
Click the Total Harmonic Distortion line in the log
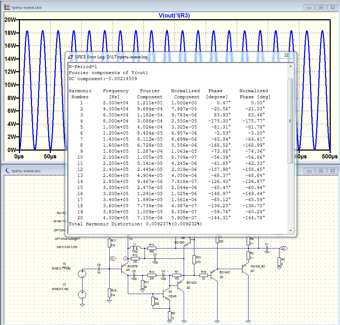pos(135,224)
